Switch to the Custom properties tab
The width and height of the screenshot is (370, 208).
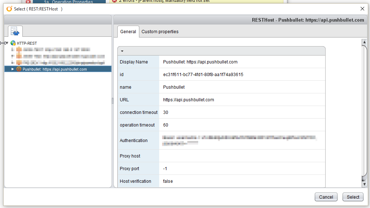click(x=160, y=32)
